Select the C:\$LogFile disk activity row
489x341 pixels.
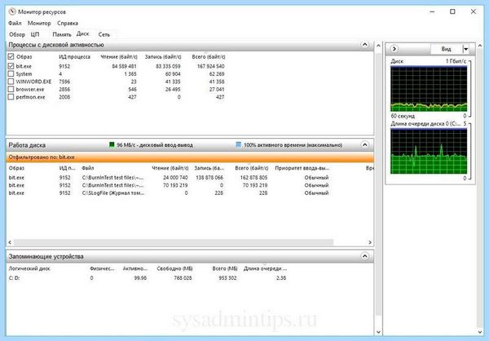169,193
